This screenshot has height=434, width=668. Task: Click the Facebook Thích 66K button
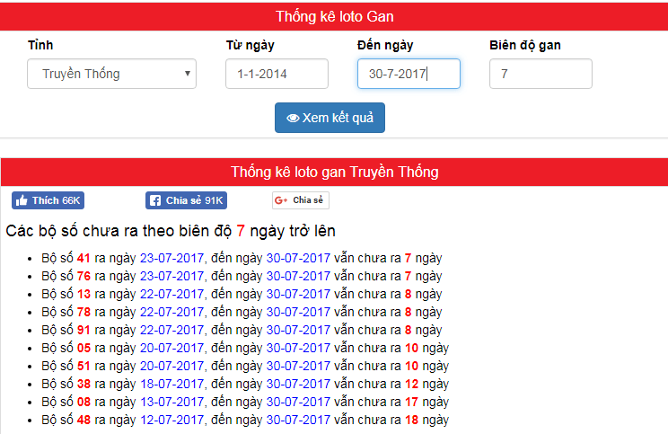coord(48,200)
